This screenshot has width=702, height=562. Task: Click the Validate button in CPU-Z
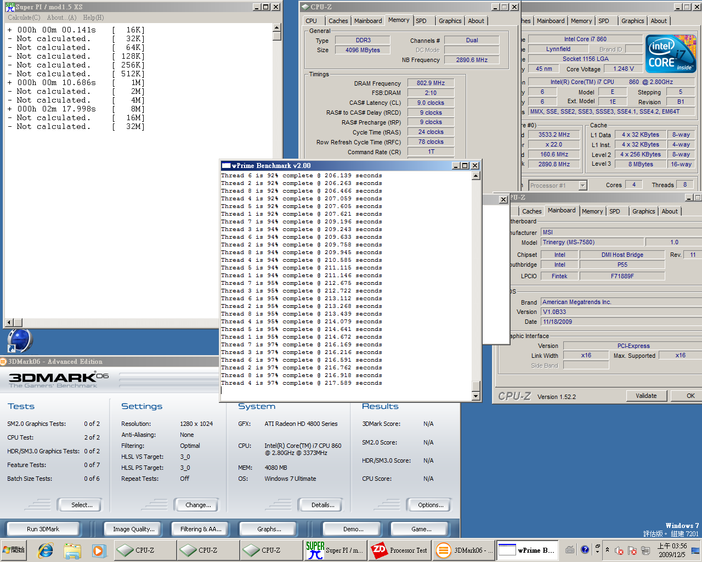(x=646, y=396)
